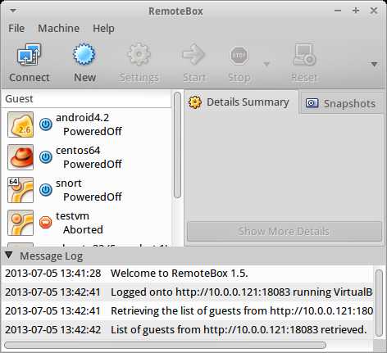
Task: Select the centos64 red hat icon
Action: (20, 157)
